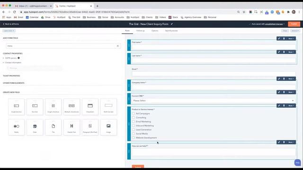
Task: Switch to the Form tab
Action: click(127, 31)
